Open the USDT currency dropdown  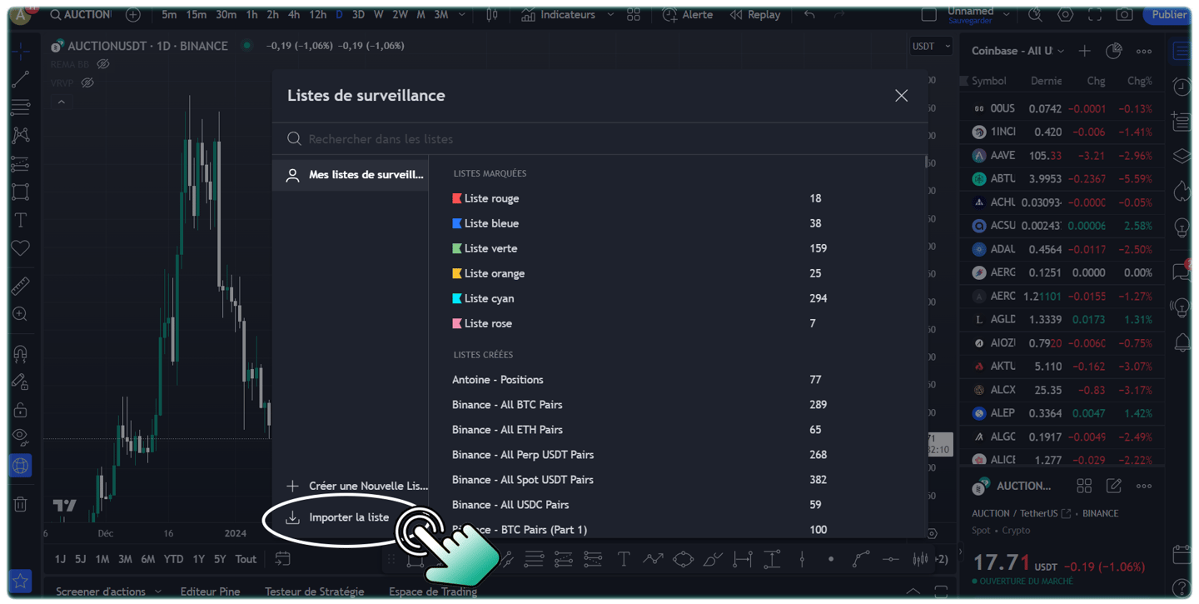click(x=931, y=47)
